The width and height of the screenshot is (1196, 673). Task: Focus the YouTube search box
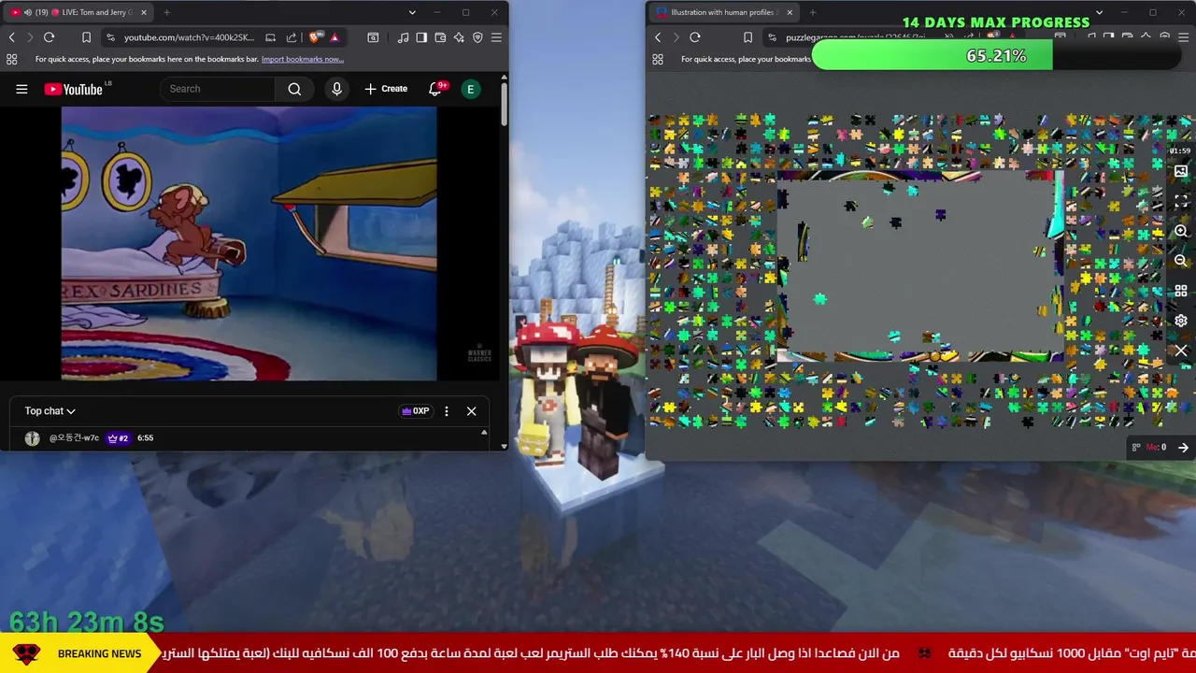(218, 89)
